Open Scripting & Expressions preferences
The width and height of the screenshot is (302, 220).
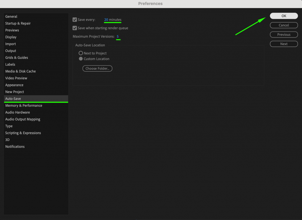[23, 133]
